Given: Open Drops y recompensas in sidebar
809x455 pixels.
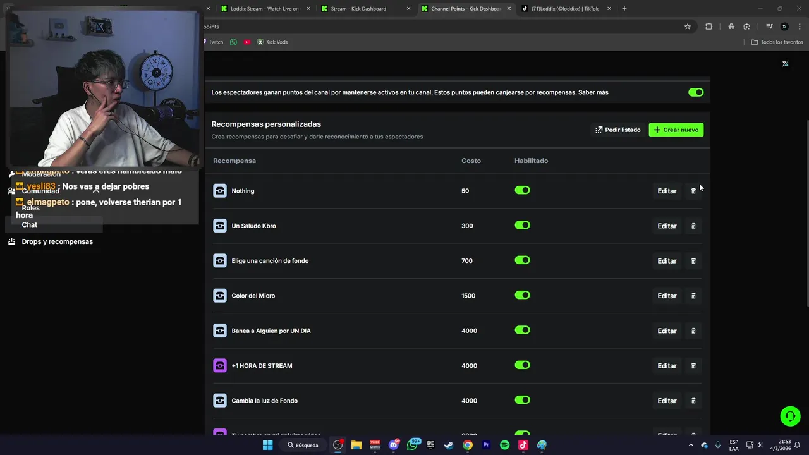Looking at the screenshot, I should (57, 241).
